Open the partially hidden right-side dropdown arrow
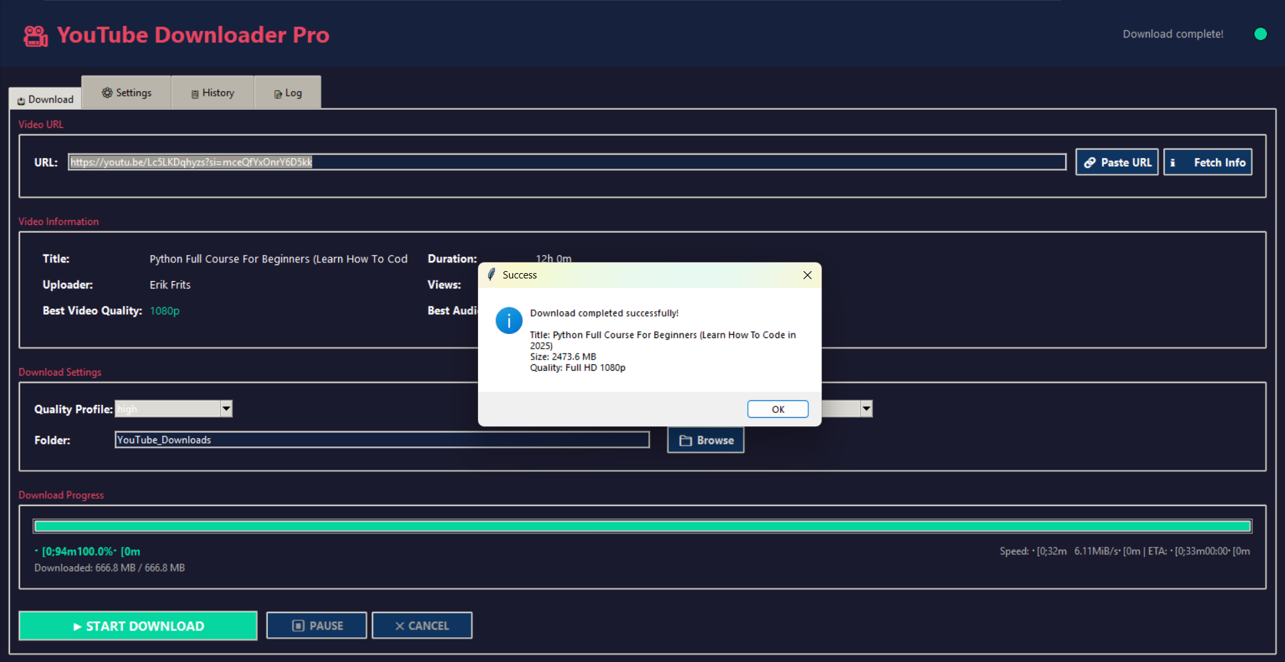The height and width of the screenshot is (662, 1285). (866, 408)
